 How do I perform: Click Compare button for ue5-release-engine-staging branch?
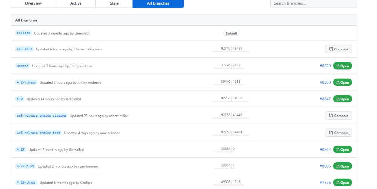coord(339,116)
